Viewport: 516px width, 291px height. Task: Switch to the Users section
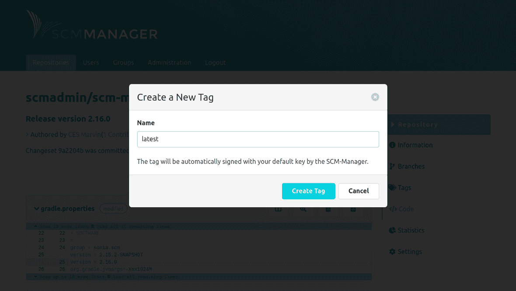tap(91, 62)
